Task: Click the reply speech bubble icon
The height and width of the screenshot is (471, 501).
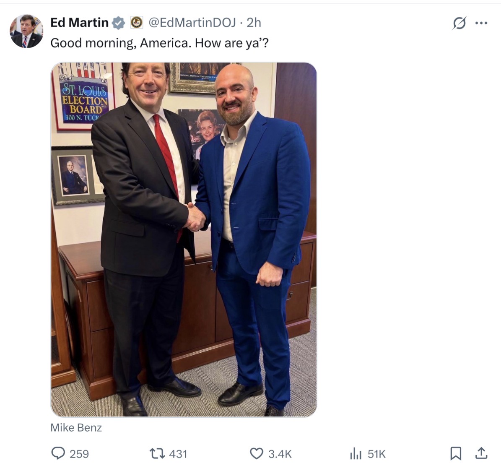Action: (58, 453)
